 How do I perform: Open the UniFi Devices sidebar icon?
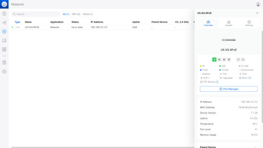pos(4,32)
